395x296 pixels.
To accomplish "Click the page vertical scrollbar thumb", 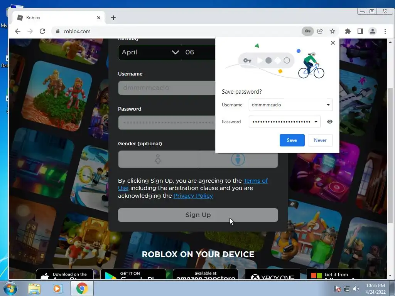I will 390,155.
